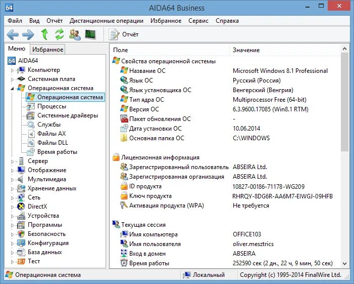Click the DirectX tree icon
Image resolution: width=354 pixels, height=284 pixels.
click(x=21, y=207)
